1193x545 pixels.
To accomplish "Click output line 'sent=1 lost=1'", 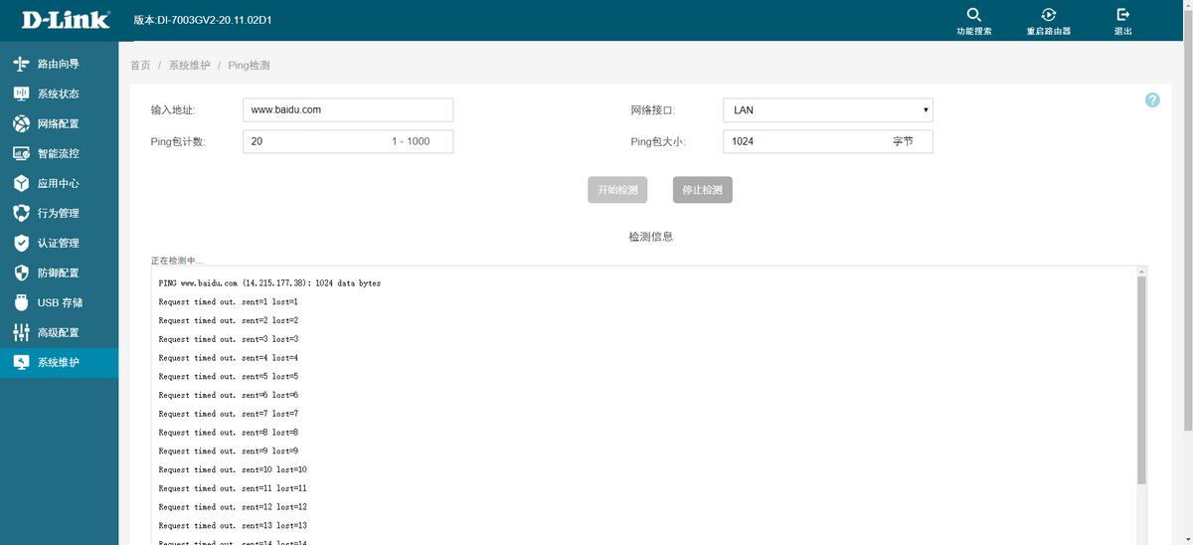I will (x=229, y=302).
